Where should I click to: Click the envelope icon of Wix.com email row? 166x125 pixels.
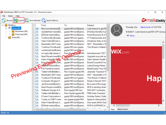37,29
